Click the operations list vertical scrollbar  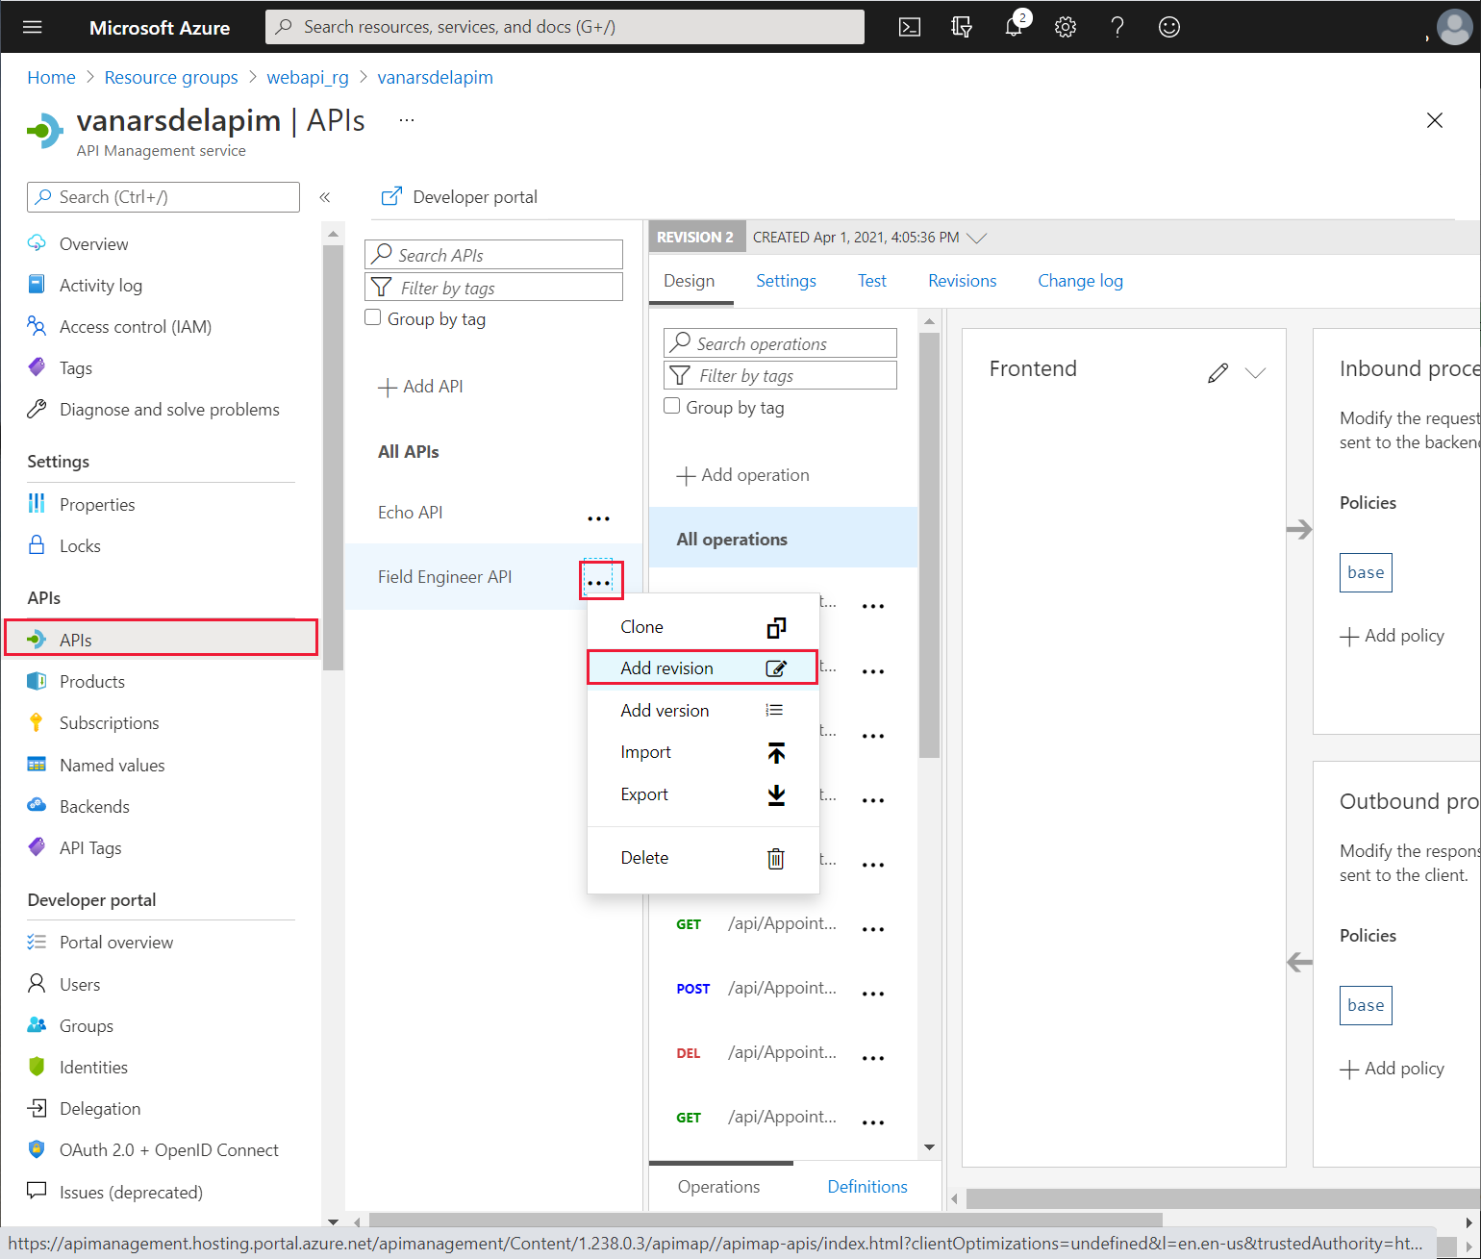[929, 545]
